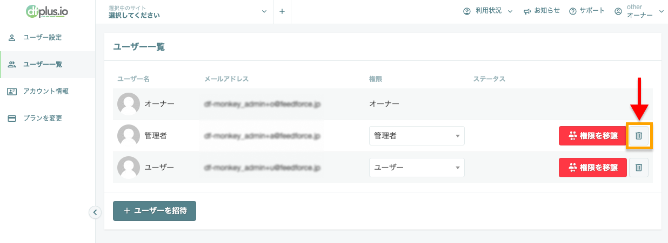Click 権限を移譲 button in 管理者 row

coord(592,136)
